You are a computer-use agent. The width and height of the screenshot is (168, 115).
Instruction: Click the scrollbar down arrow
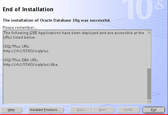tap(149, 101)
